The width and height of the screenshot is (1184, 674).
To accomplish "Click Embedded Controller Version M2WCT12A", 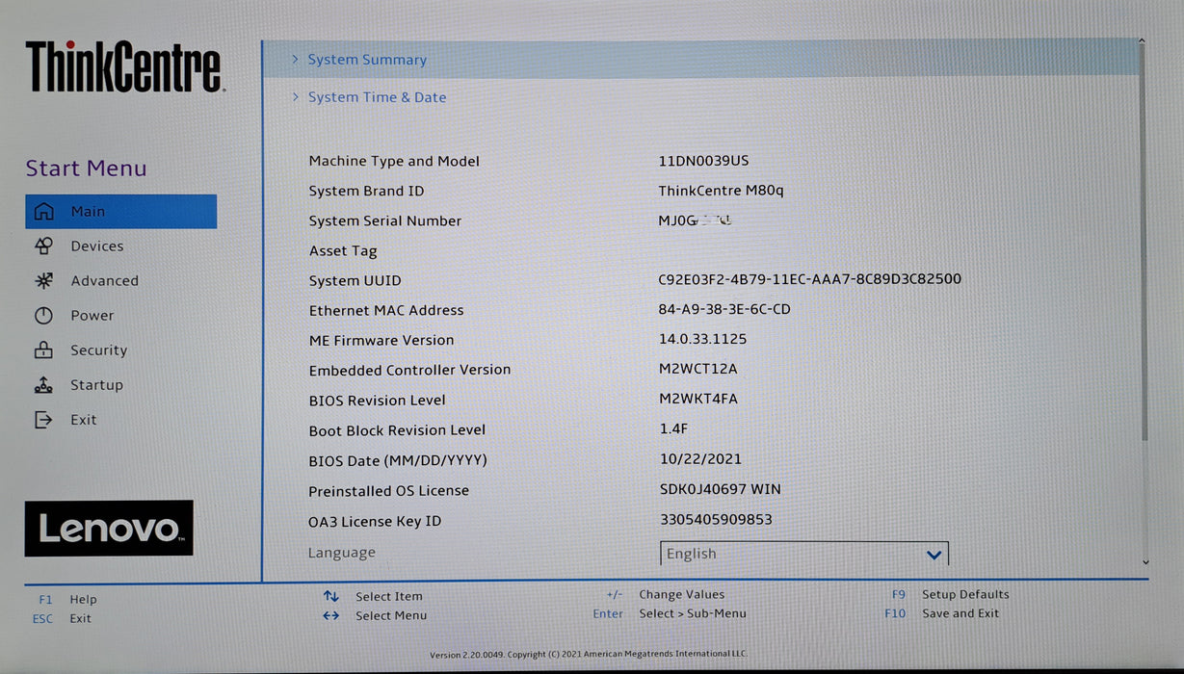I will (x=697, y=369).
